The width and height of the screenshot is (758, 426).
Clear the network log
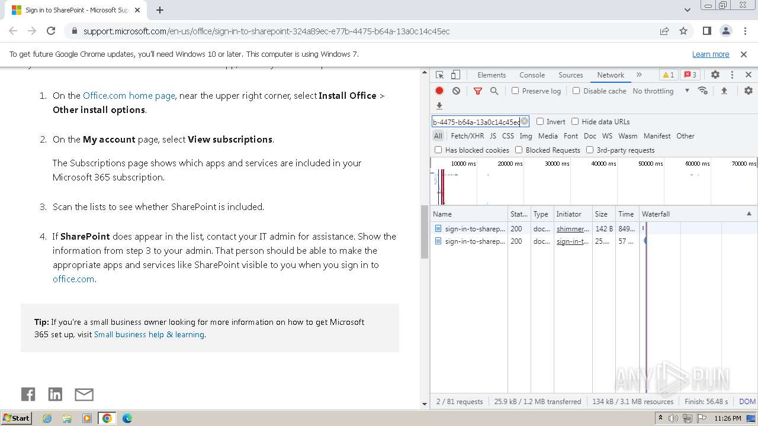pos(456,91)
